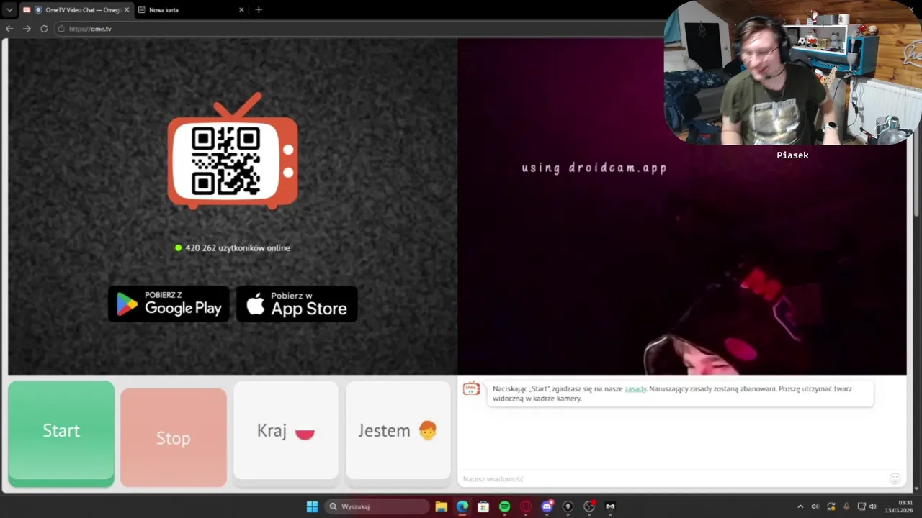
Task: Click the microphone tray icon
Action: coord(846,506)
